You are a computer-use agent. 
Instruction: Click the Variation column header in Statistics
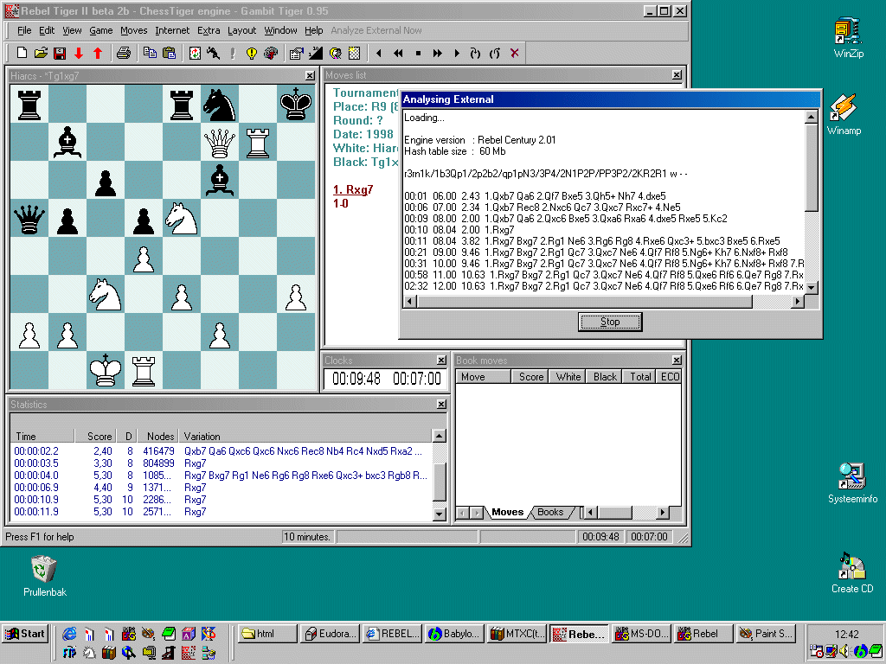pos(305,436)
